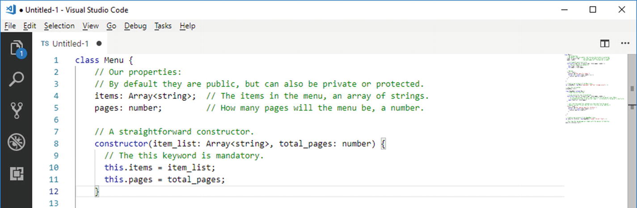Maximize the Visual Studio Code window
Screen dimensions: 637x208
pos(593,10)
